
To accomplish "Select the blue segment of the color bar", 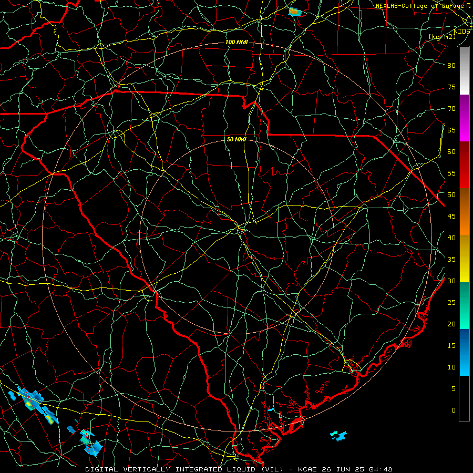I will coord(464,352).
